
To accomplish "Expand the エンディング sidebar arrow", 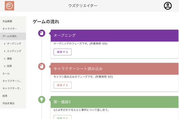I will (x=5, y=51).
